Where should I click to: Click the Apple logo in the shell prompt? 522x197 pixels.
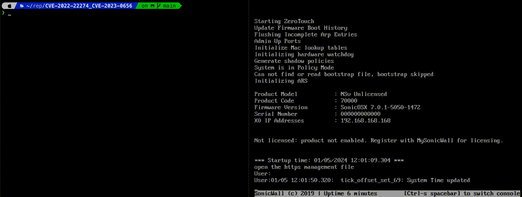click(9, 6)
